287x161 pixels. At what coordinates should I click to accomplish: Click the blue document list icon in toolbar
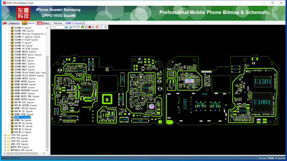101,27
